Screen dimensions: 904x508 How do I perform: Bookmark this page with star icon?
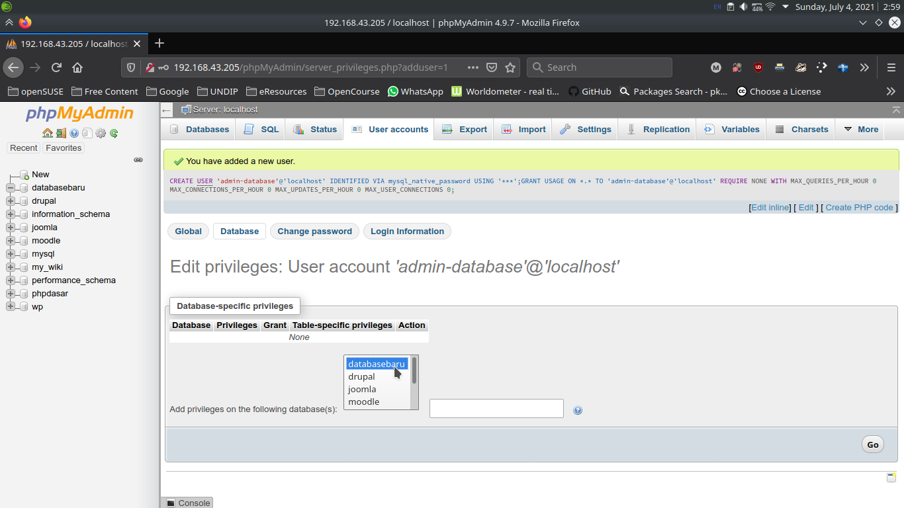pyautogui.click(x=510, y=67)
